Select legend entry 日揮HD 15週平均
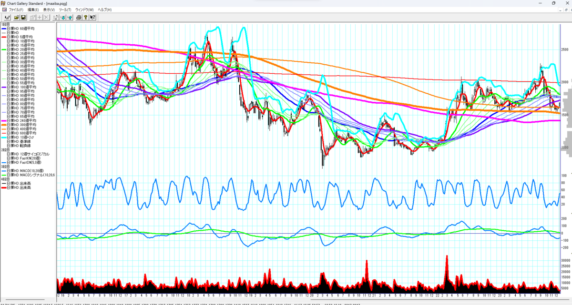The image size is (572, 305). [20, 45]
